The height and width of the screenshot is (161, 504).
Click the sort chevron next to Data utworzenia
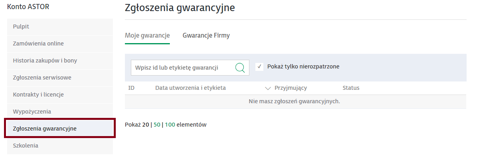click(268, 88)
